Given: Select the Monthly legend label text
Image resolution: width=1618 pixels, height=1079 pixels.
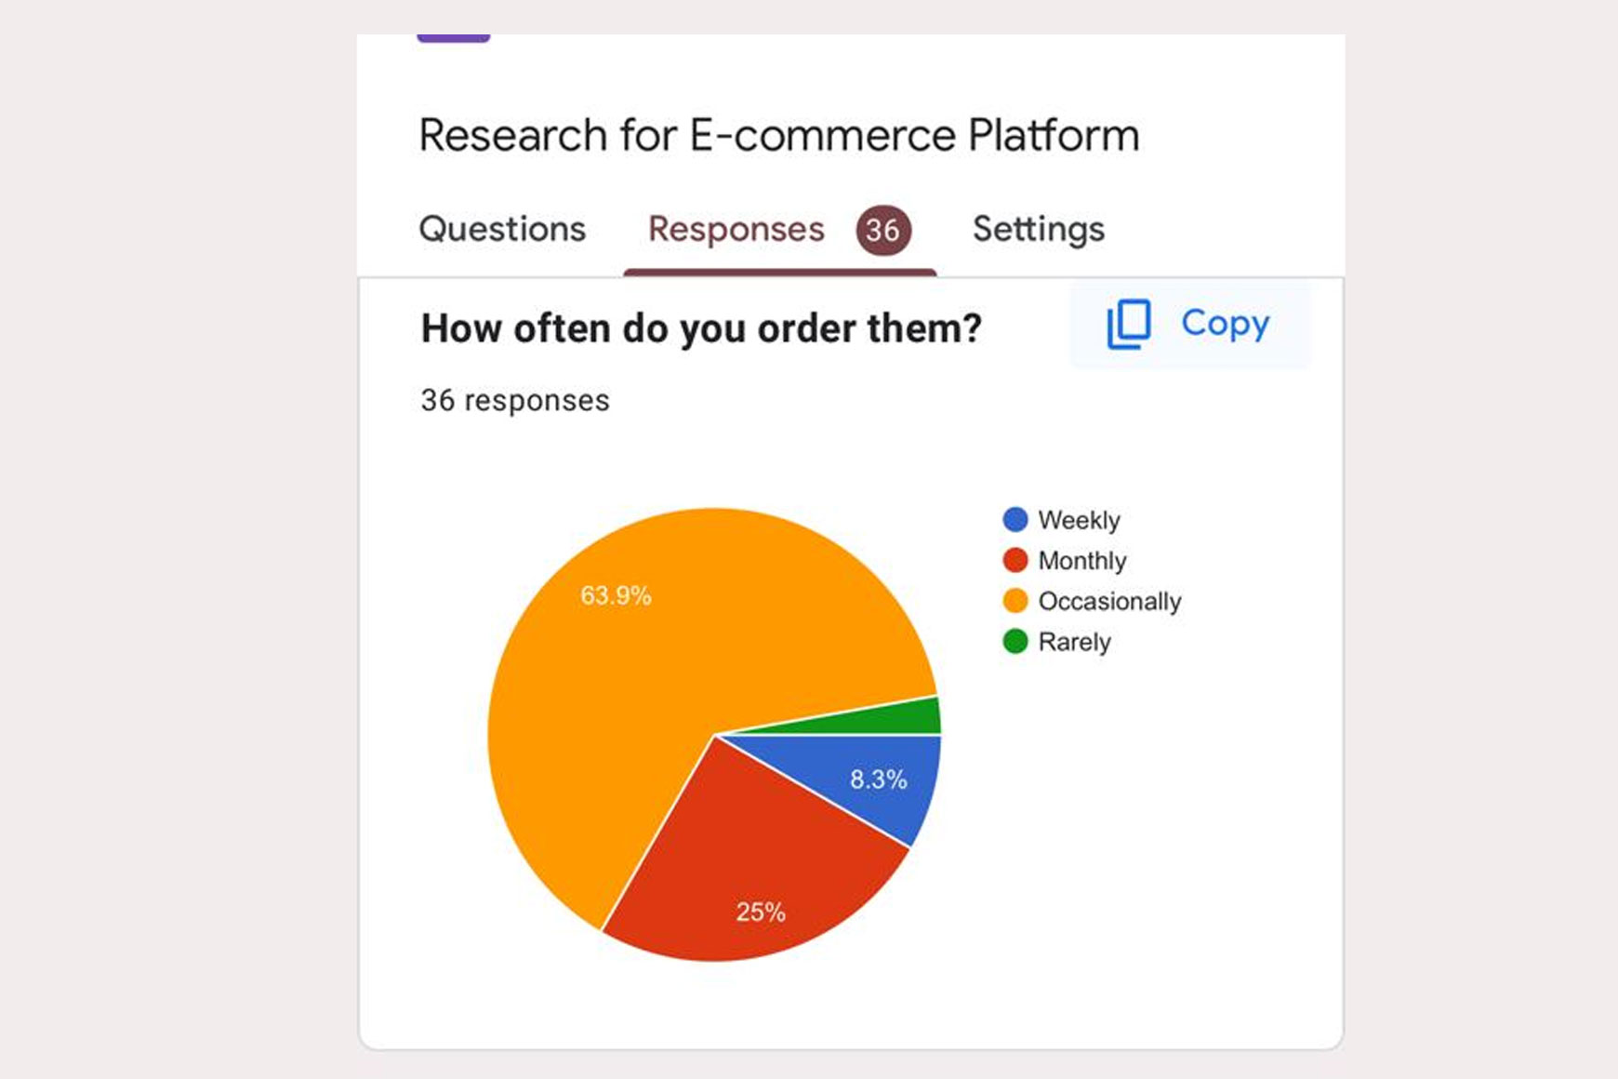Looking at the screenshot, I should point(1082,560).
